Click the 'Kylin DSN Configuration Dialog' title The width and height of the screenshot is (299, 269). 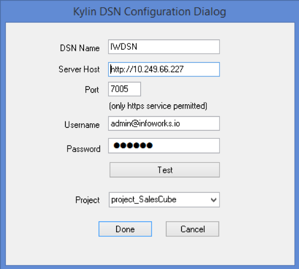(149, 11)
